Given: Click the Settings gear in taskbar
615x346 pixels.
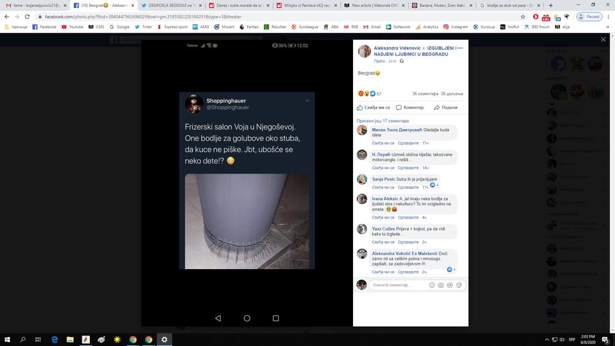Looking at the screenshot, I should 164,339.
